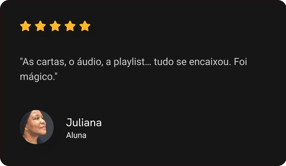Click the closing quotation mark after "mágico."
The image size is (286, 166).
point(56,74)
